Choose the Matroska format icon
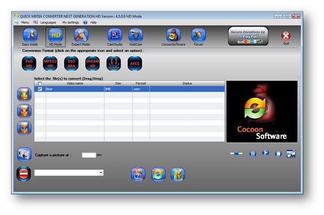This screenshot has height=215, width=324. (113, 64)
